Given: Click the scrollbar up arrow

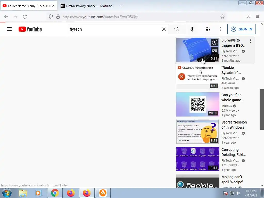Looking at the screenshot, I should coord(262,24).
